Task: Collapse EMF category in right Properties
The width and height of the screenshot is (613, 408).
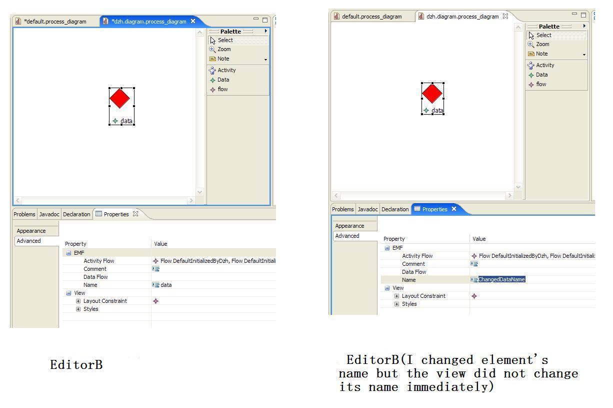Action: click(x=387, y=248)
